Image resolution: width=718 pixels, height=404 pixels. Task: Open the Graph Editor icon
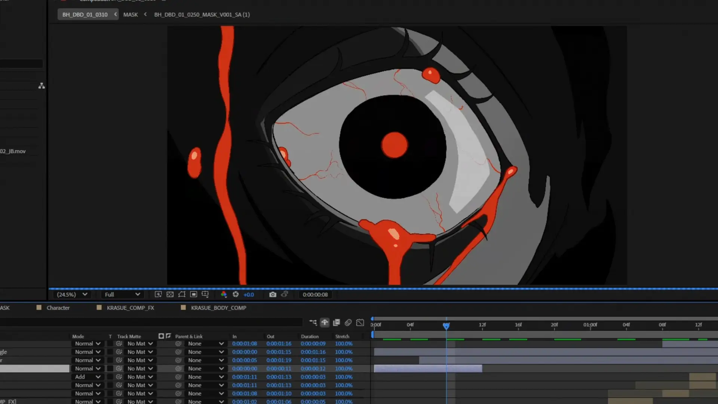[360, 322]
